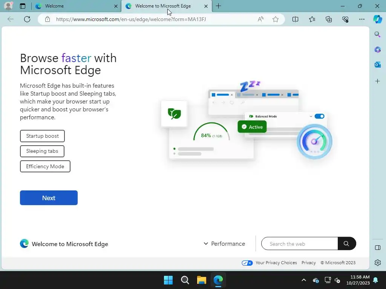386x289 pixels.
Task: View site information lock icon
Action: point(47,19)
